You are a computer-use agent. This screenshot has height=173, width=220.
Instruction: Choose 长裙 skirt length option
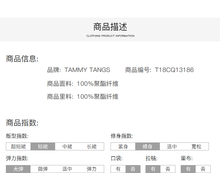(92, 147)
